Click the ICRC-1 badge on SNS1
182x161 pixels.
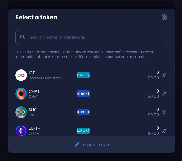coord(83,112)
